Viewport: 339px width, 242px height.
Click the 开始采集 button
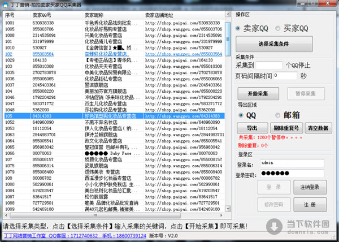[258, 94]
